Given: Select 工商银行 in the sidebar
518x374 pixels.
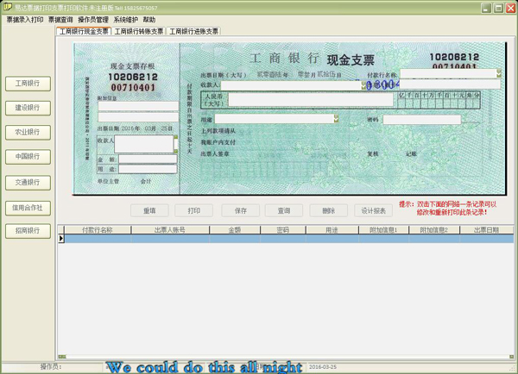Looking at the screenshot, I should click(x=28, y=84).
